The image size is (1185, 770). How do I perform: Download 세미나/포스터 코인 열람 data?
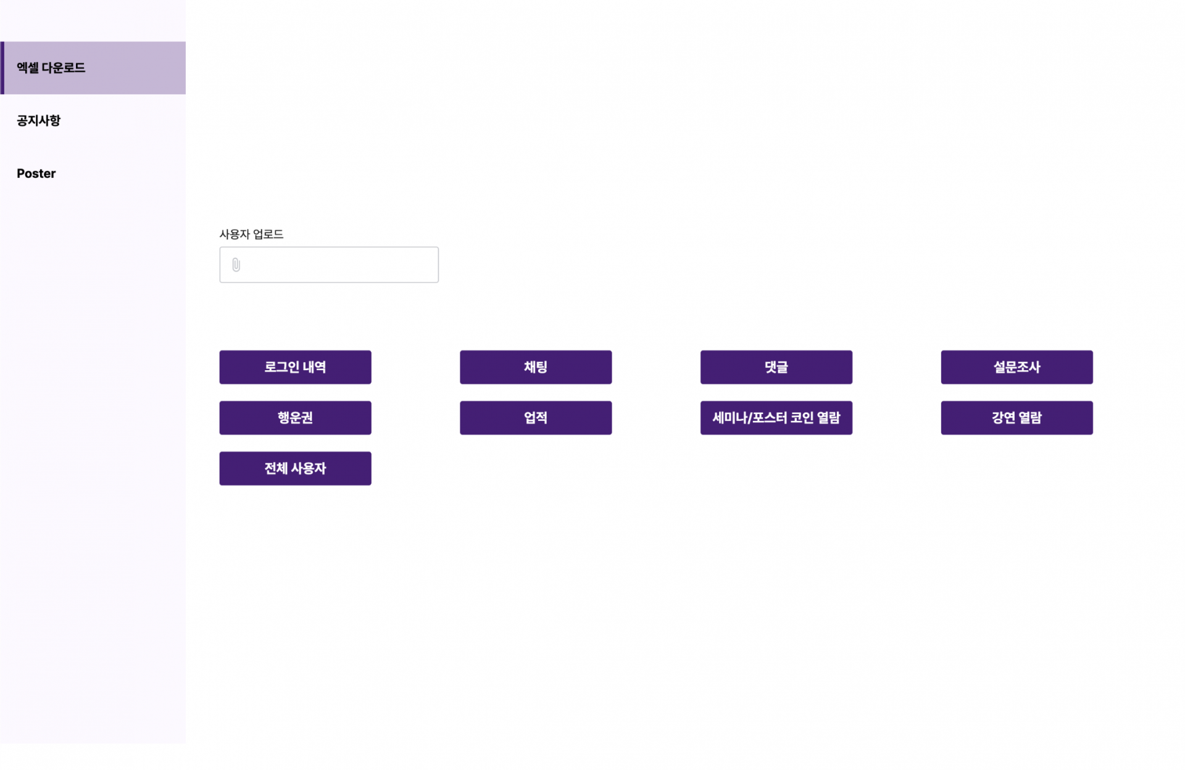[x=776, y=418]
